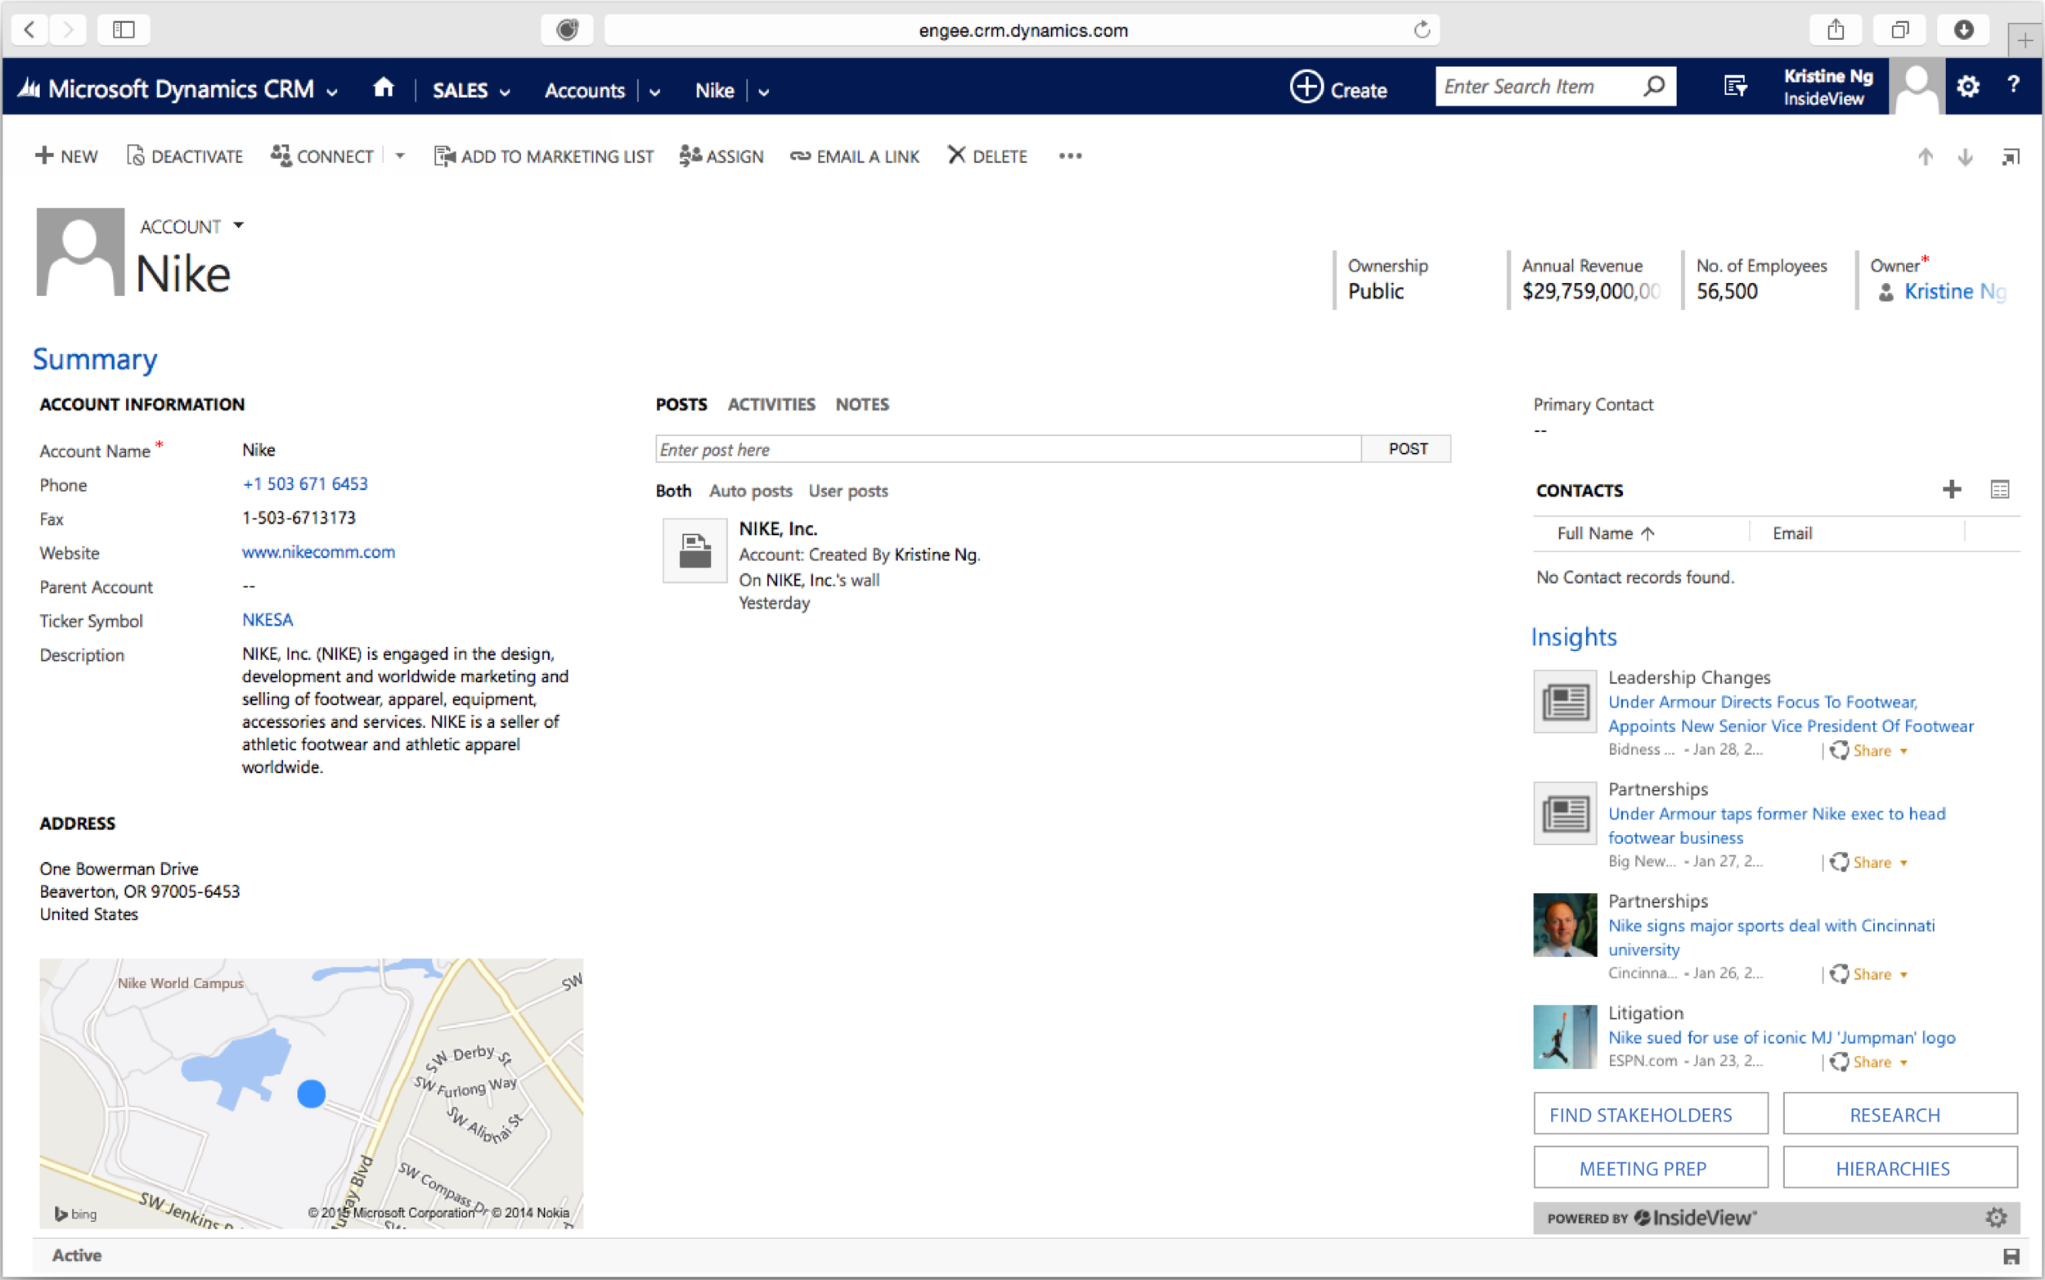
Task: Click the HIERARCHIES button
Action: click(1899, 1167)
